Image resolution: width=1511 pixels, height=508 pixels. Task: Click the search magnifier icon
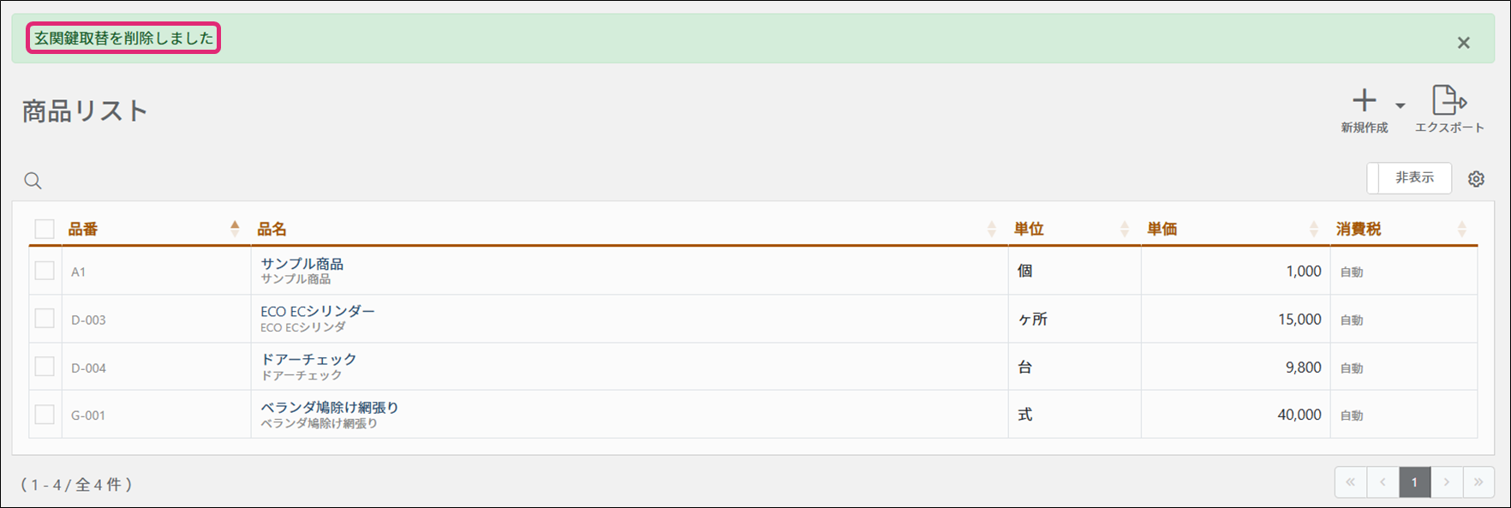point(33,181)
